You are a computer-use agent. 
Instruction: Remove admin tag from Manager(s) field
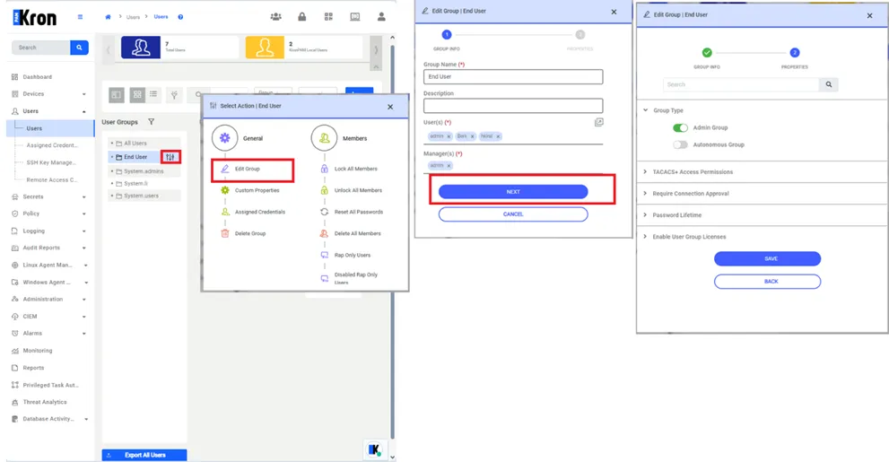449,166
